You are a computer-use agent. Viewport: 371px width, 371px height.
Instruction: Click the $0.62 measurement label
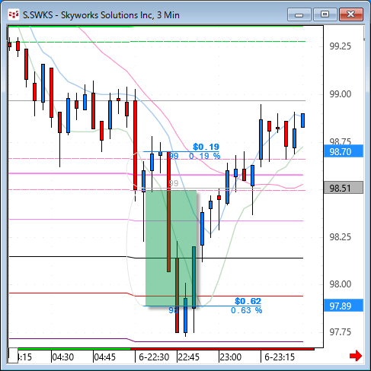[x=248, y=301]
